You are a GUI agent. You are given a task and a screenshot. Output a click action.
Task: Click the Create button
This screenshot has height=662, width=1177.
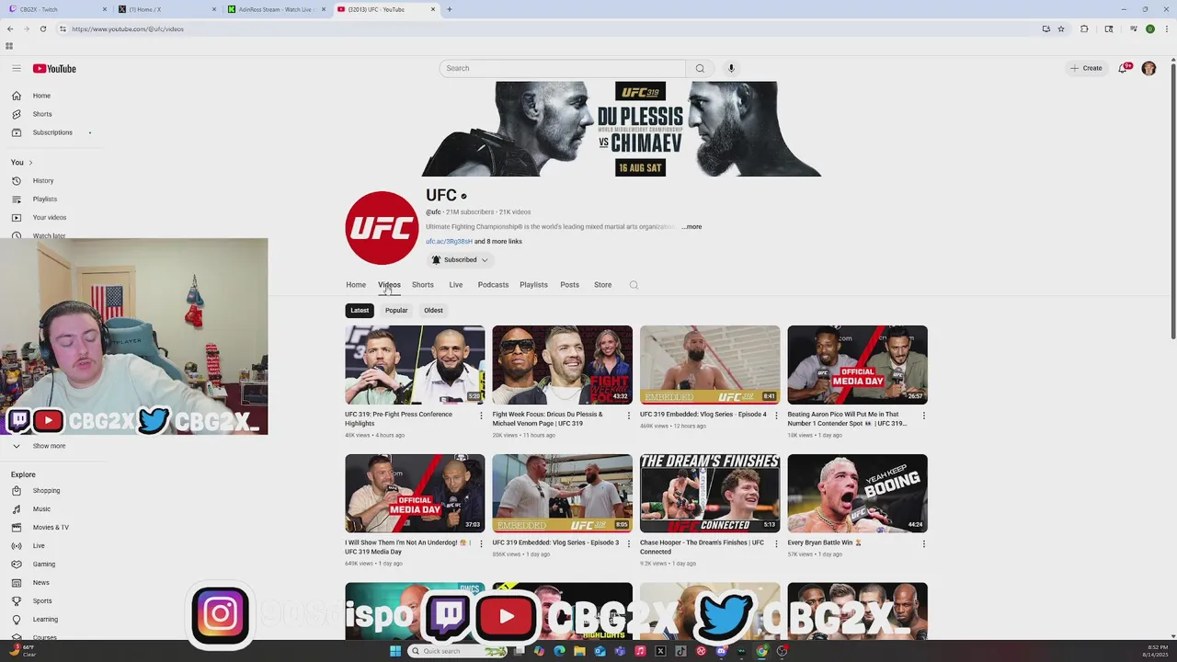pyautogui.click(x=1086, y=68)
